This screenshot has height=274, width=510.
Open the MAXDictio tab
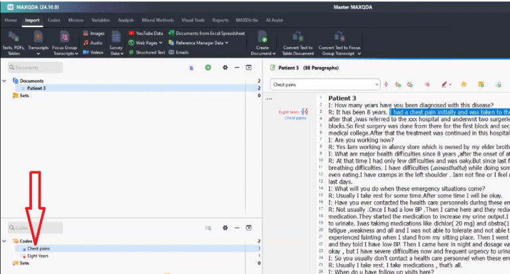[247, 20]
